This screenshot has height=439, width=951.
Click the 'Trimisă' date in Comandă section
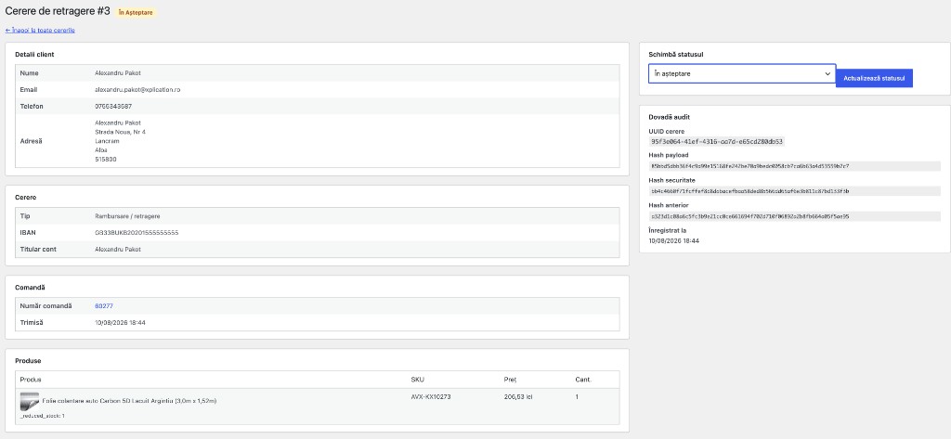point(120,323)
